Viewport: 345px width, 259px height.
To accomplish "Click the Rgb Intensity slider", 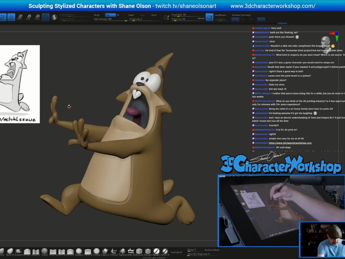I will click(110, 19).
